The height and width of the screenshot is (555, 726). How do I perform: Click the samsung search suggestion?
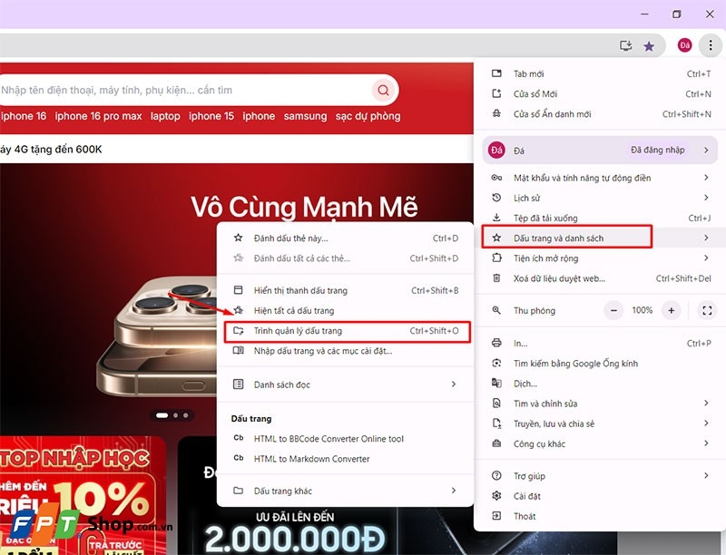point(305,116)
